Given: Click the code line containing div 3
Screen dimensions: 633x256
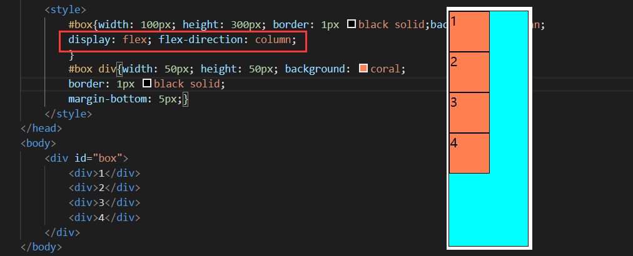Looking at the screenshot, I should click(104, 203).
